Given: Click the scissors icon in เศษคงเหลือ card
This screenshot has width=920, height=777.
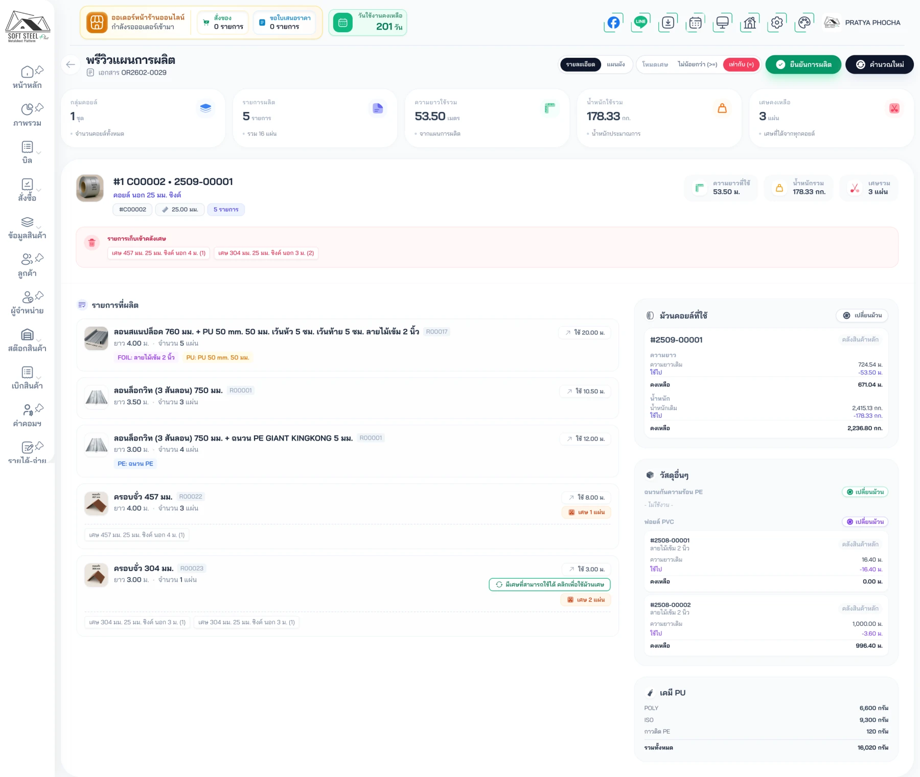Looking at the screenshot, I should [x=894, y=108].
